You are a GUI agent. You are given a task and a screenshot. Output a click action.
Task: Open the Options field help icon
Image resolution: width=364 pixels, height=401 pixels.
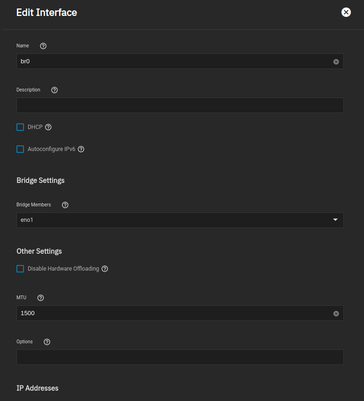[x=47, y=342]
